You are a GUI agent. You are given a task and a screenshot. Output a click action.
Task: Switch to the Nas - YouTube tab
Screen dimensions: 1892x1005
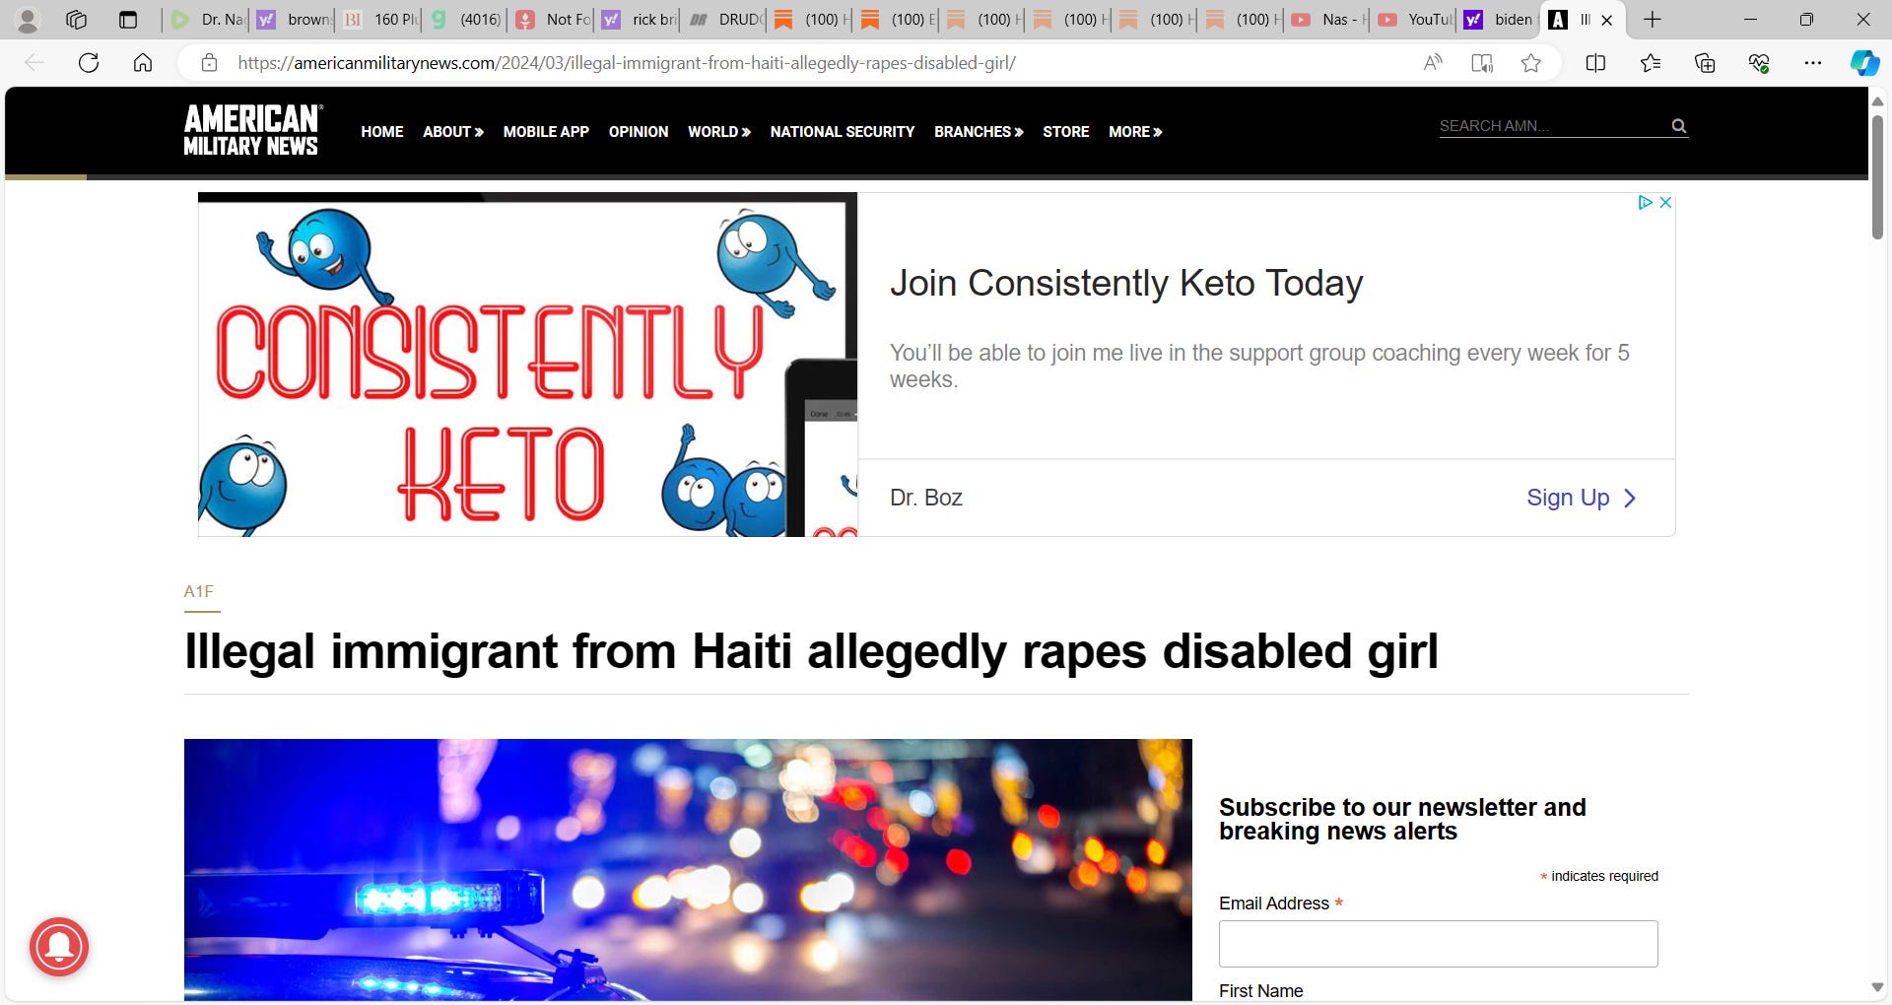pos(1327,20)
